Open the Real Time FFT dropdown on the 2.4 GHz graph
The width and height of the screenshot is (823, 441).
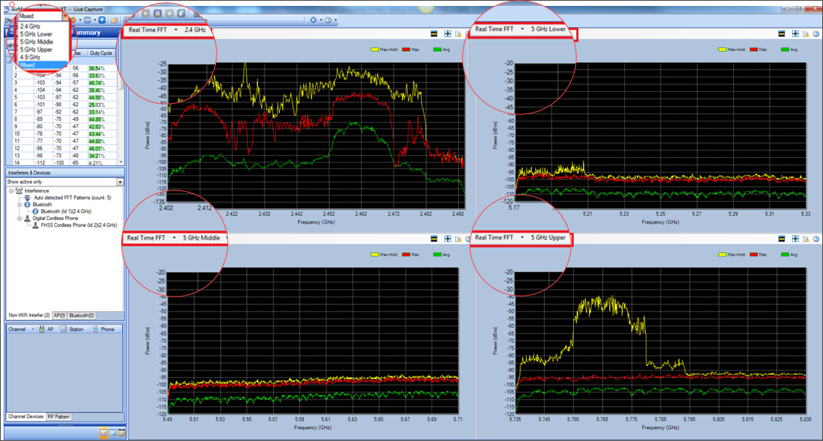tap(176, 30)
